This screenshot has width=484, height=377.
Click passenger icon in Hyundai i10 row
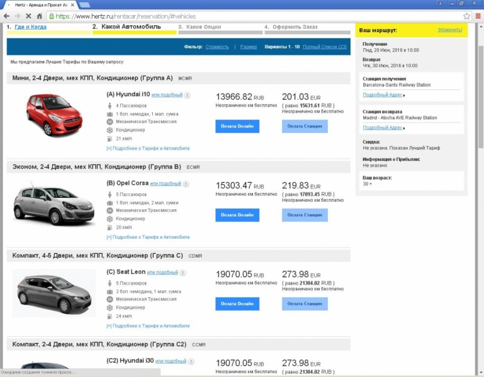pos(110,106)
